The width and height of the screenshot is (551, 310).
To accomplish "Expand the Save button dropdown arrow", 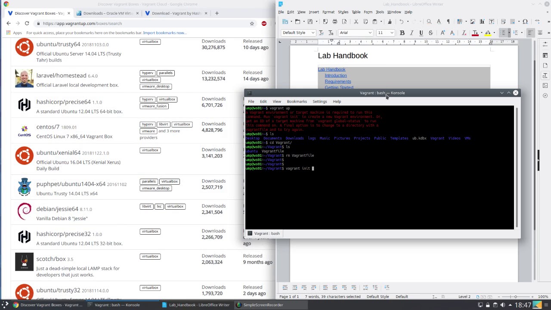I will pyautogui.click(x=316, y=22).
